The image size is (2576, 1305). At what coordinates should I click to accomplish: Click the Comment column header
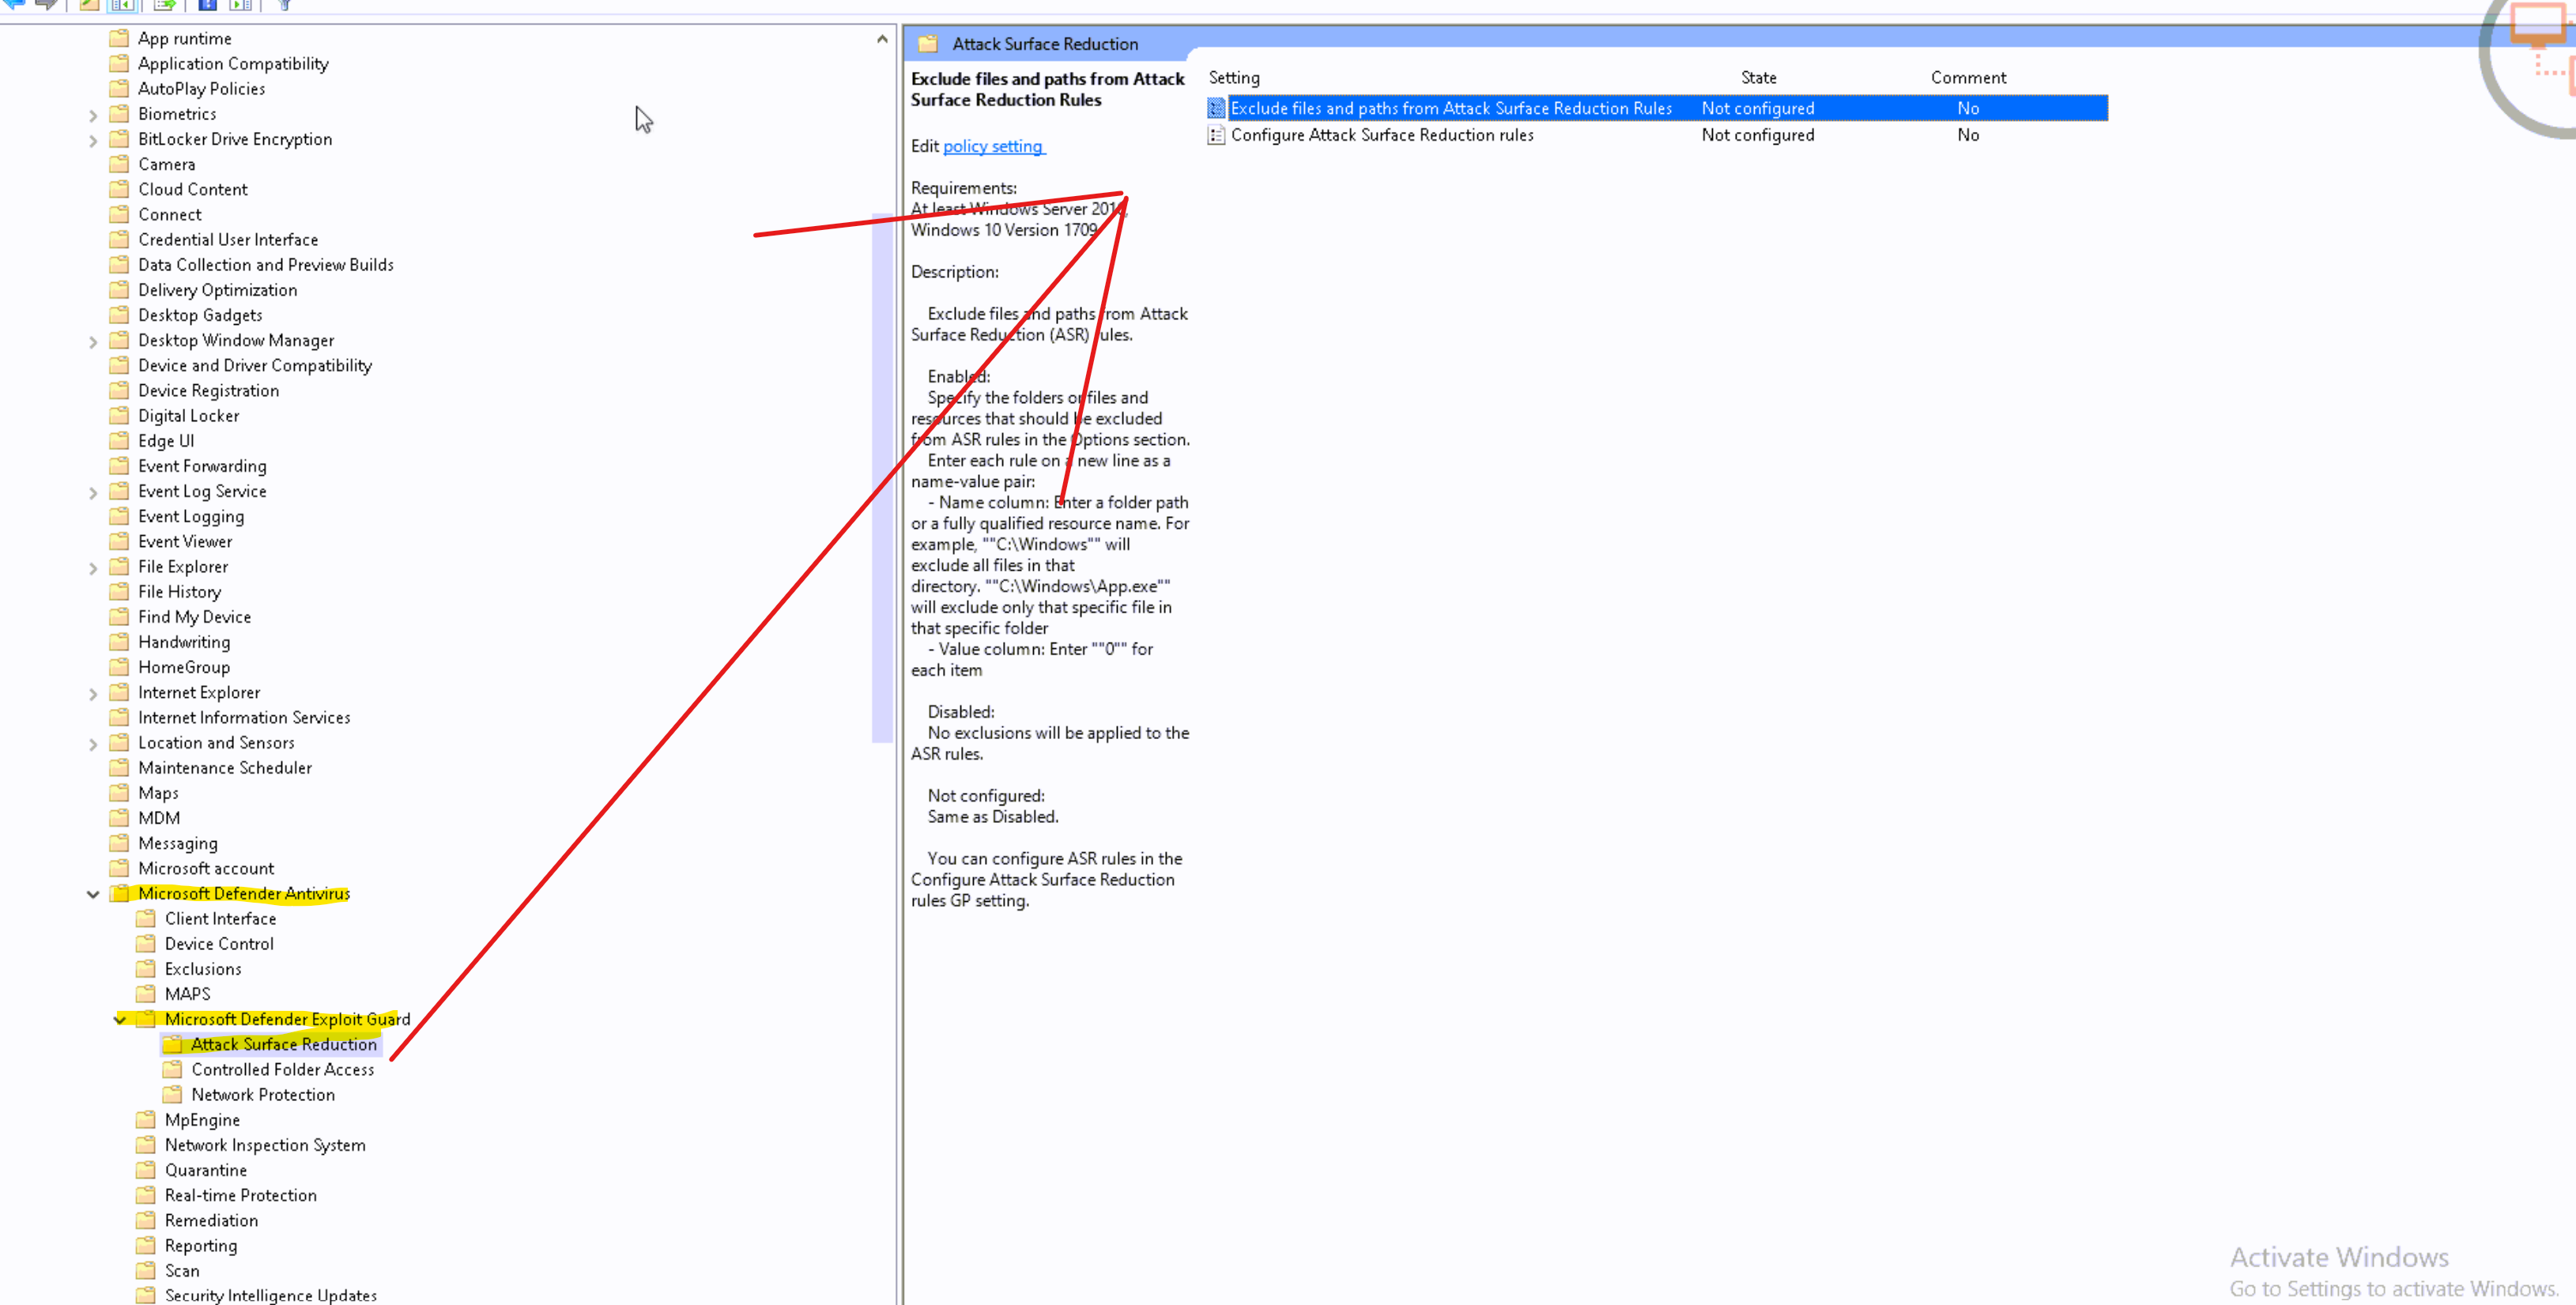tap(1967, 77)
